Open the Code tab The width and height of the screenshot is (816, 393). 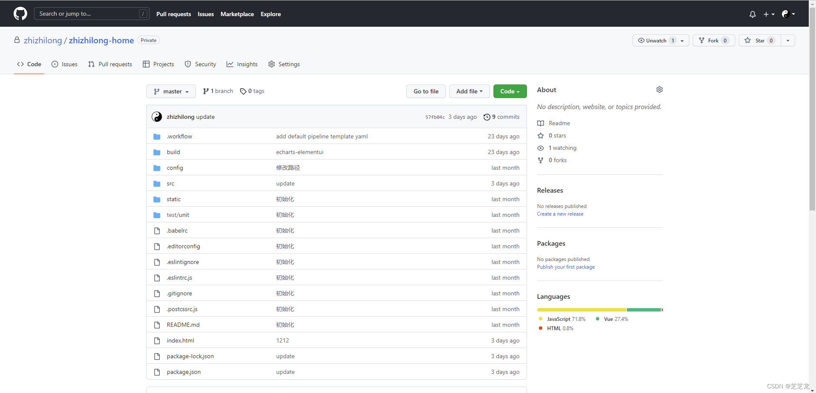pyautogui.click(x=29, y=65)
